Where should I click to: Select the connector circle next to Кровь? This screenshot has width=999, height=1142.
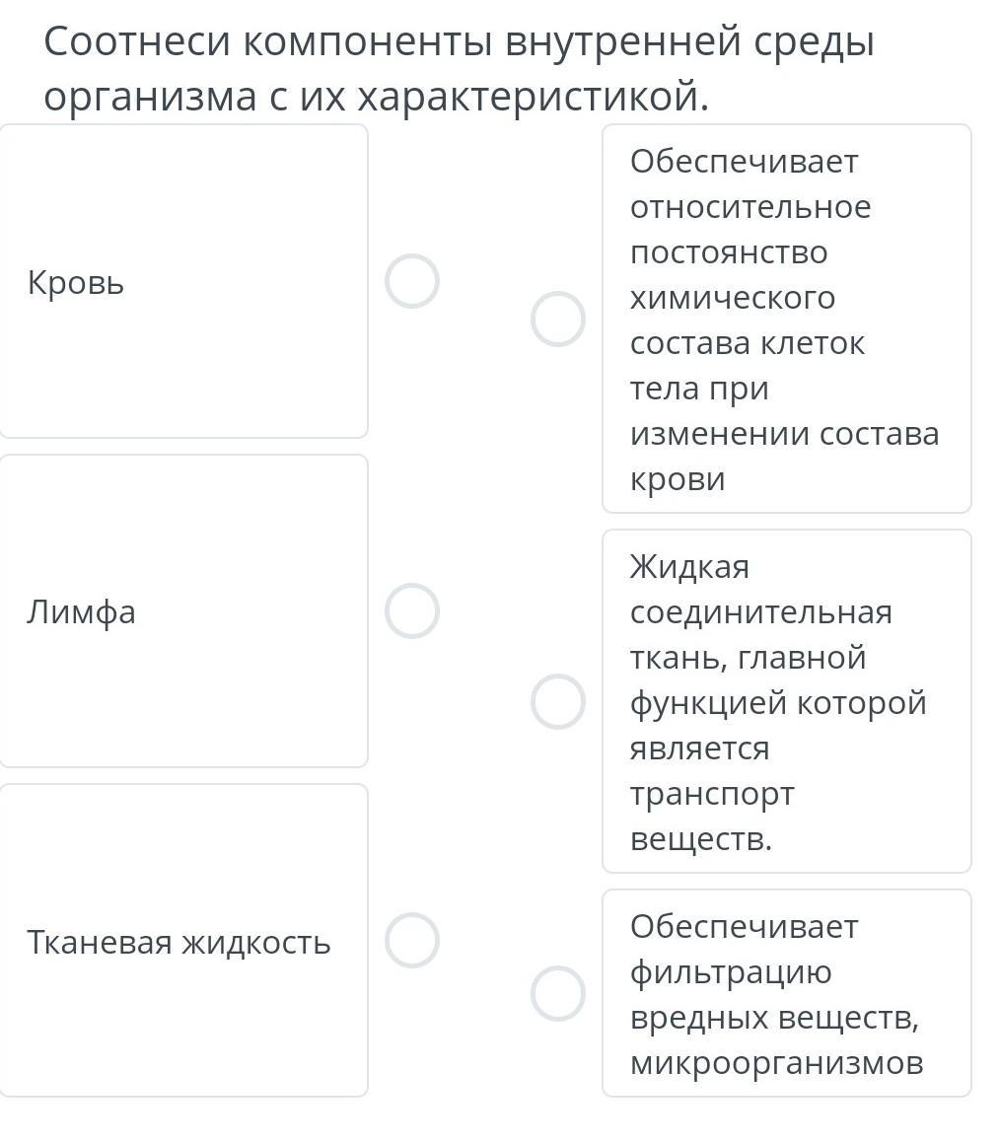click(411, 281)
